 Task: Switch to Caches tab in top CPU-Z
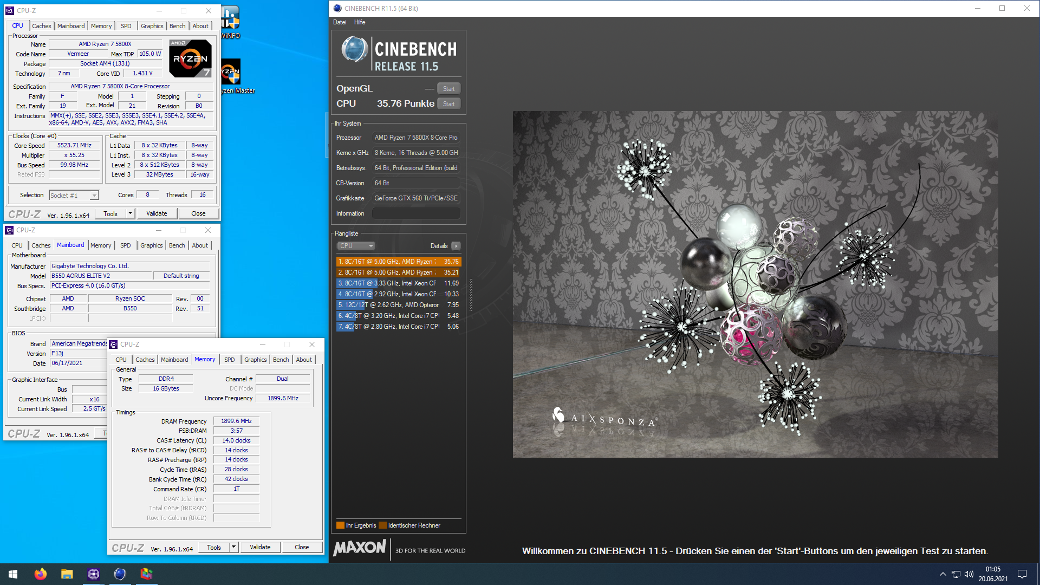41,26
